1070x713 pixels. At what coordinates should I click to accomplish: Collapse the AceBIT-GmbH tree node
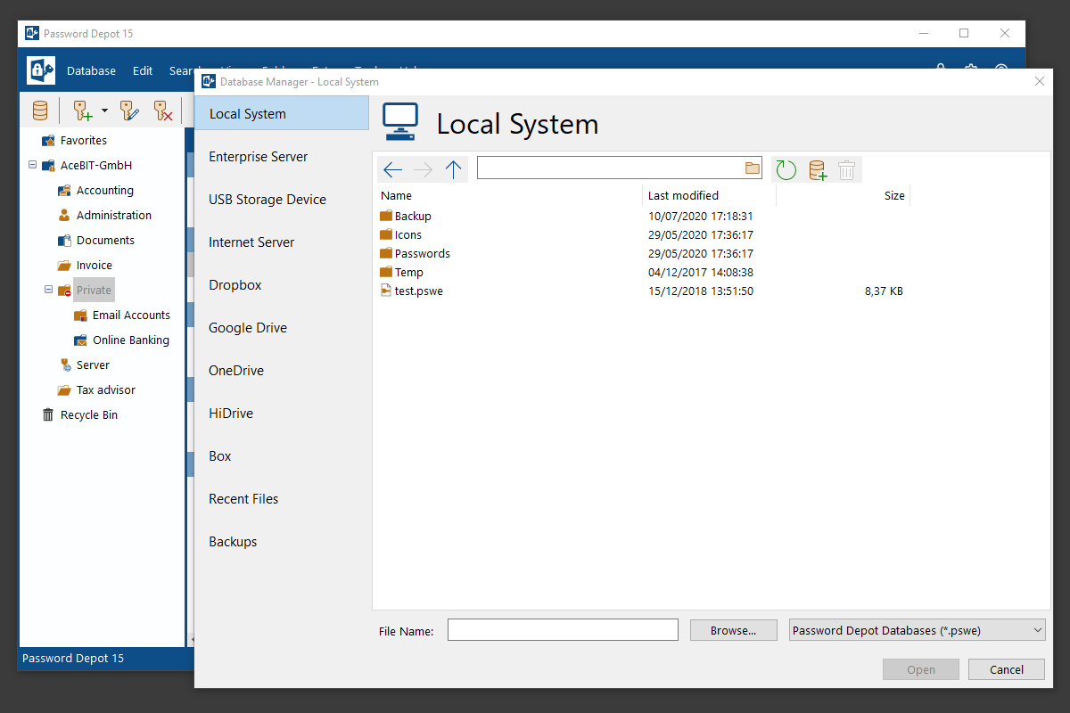pos(33,165)
